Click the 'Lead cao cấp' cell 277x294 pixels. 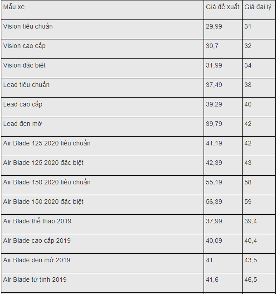tap(102, 107)
